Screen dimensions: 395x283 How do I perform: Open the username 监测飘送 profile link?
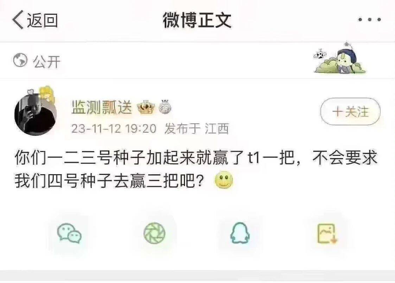[102, 107]
